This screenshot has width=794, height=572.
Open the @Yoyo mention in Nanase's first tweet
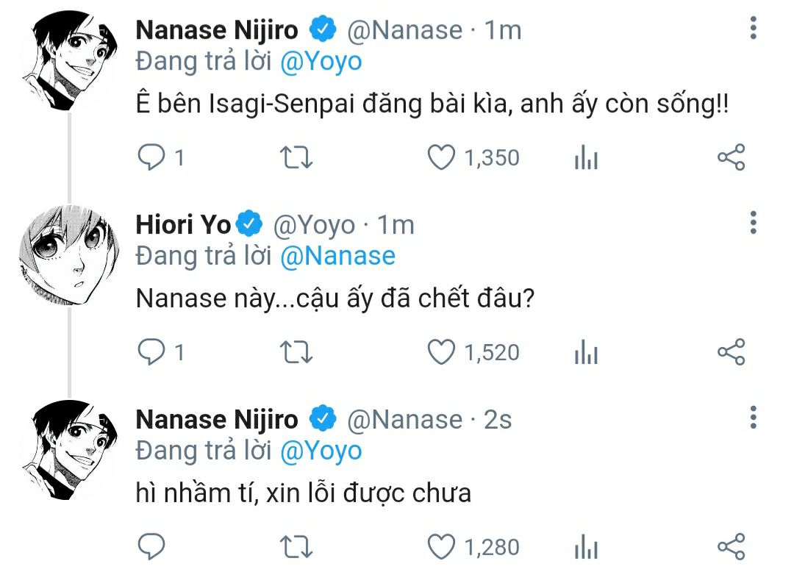point(321,61)
